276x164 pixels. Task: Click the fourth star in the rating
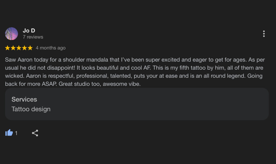point(25,48)
